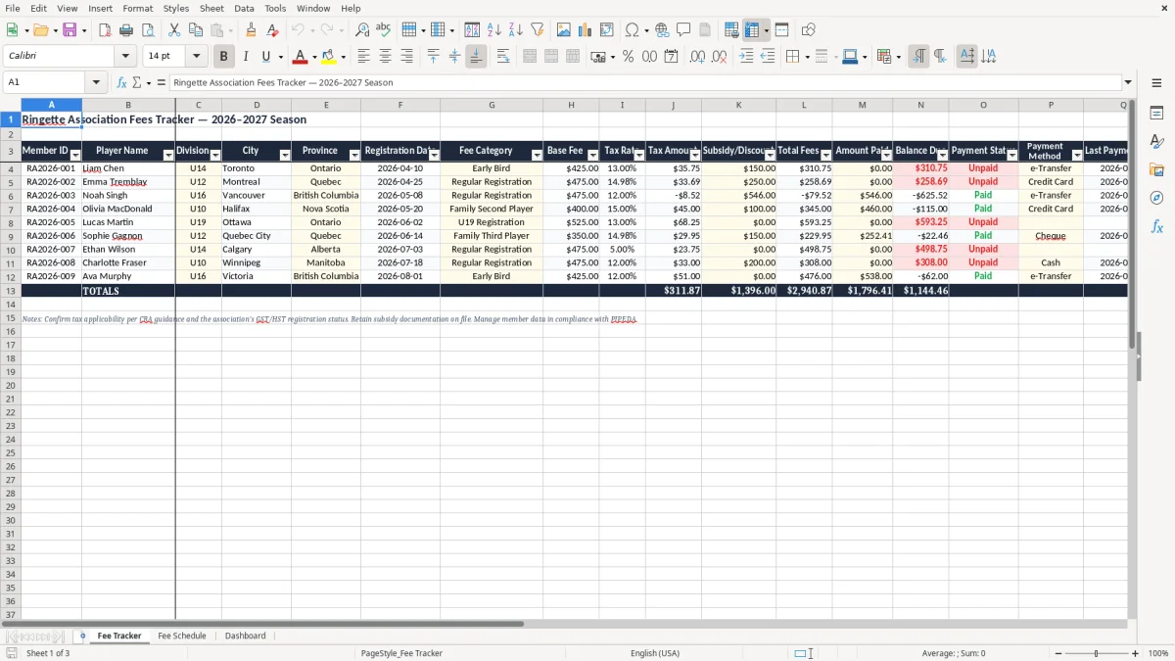Click the Sort Ascending icon
Image resolution: width=1175 pixels, height=661 pixels.
point(494,30)
